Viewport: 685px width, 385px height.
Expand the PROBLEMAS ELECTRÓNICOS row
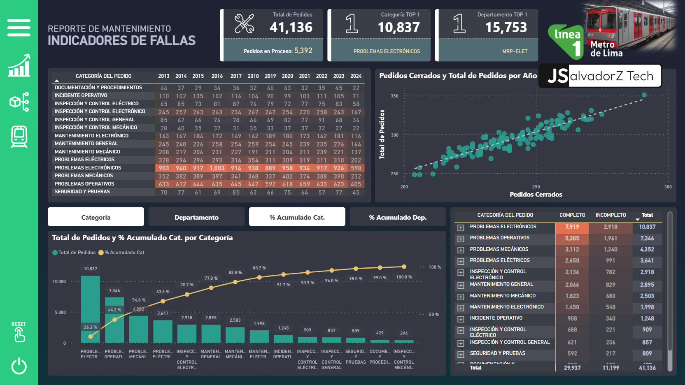pyautogui.click(x=461, y=227)
